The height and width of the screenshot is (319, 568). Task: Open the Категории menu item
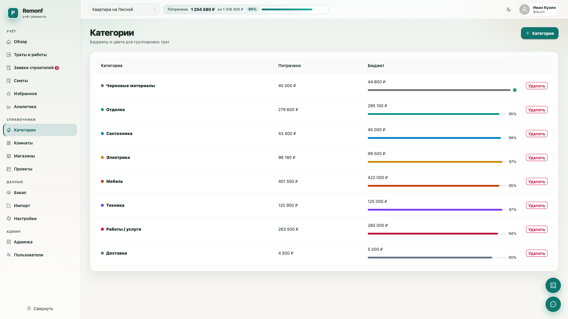(x=40, y=130)
